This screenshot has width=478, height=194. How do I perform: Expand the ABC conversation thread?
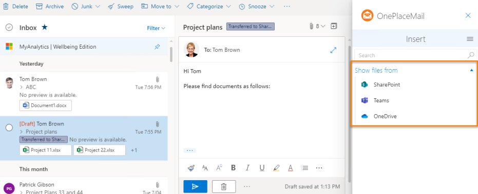pyautogui.click(x=22, y=87)
